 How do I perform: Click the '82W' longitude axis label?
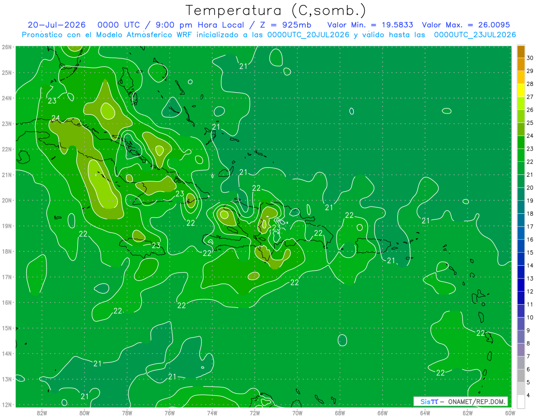pos(42,413)
